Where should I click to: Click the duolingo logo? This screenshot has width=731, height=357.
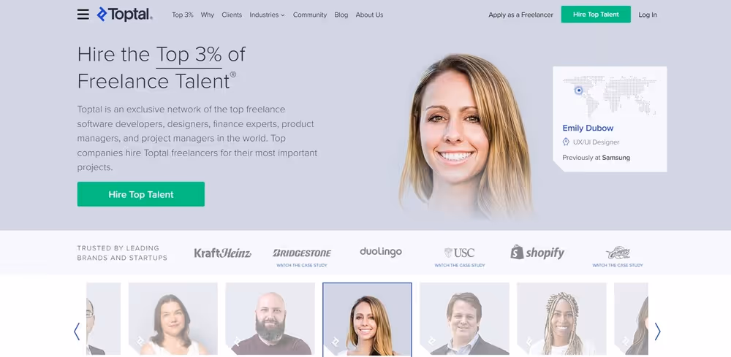380,252
